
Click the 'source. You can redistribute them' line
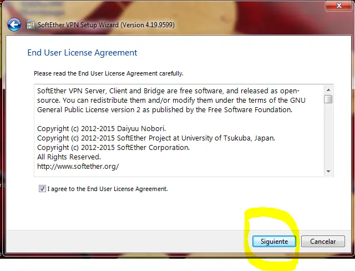pos(171,100)
